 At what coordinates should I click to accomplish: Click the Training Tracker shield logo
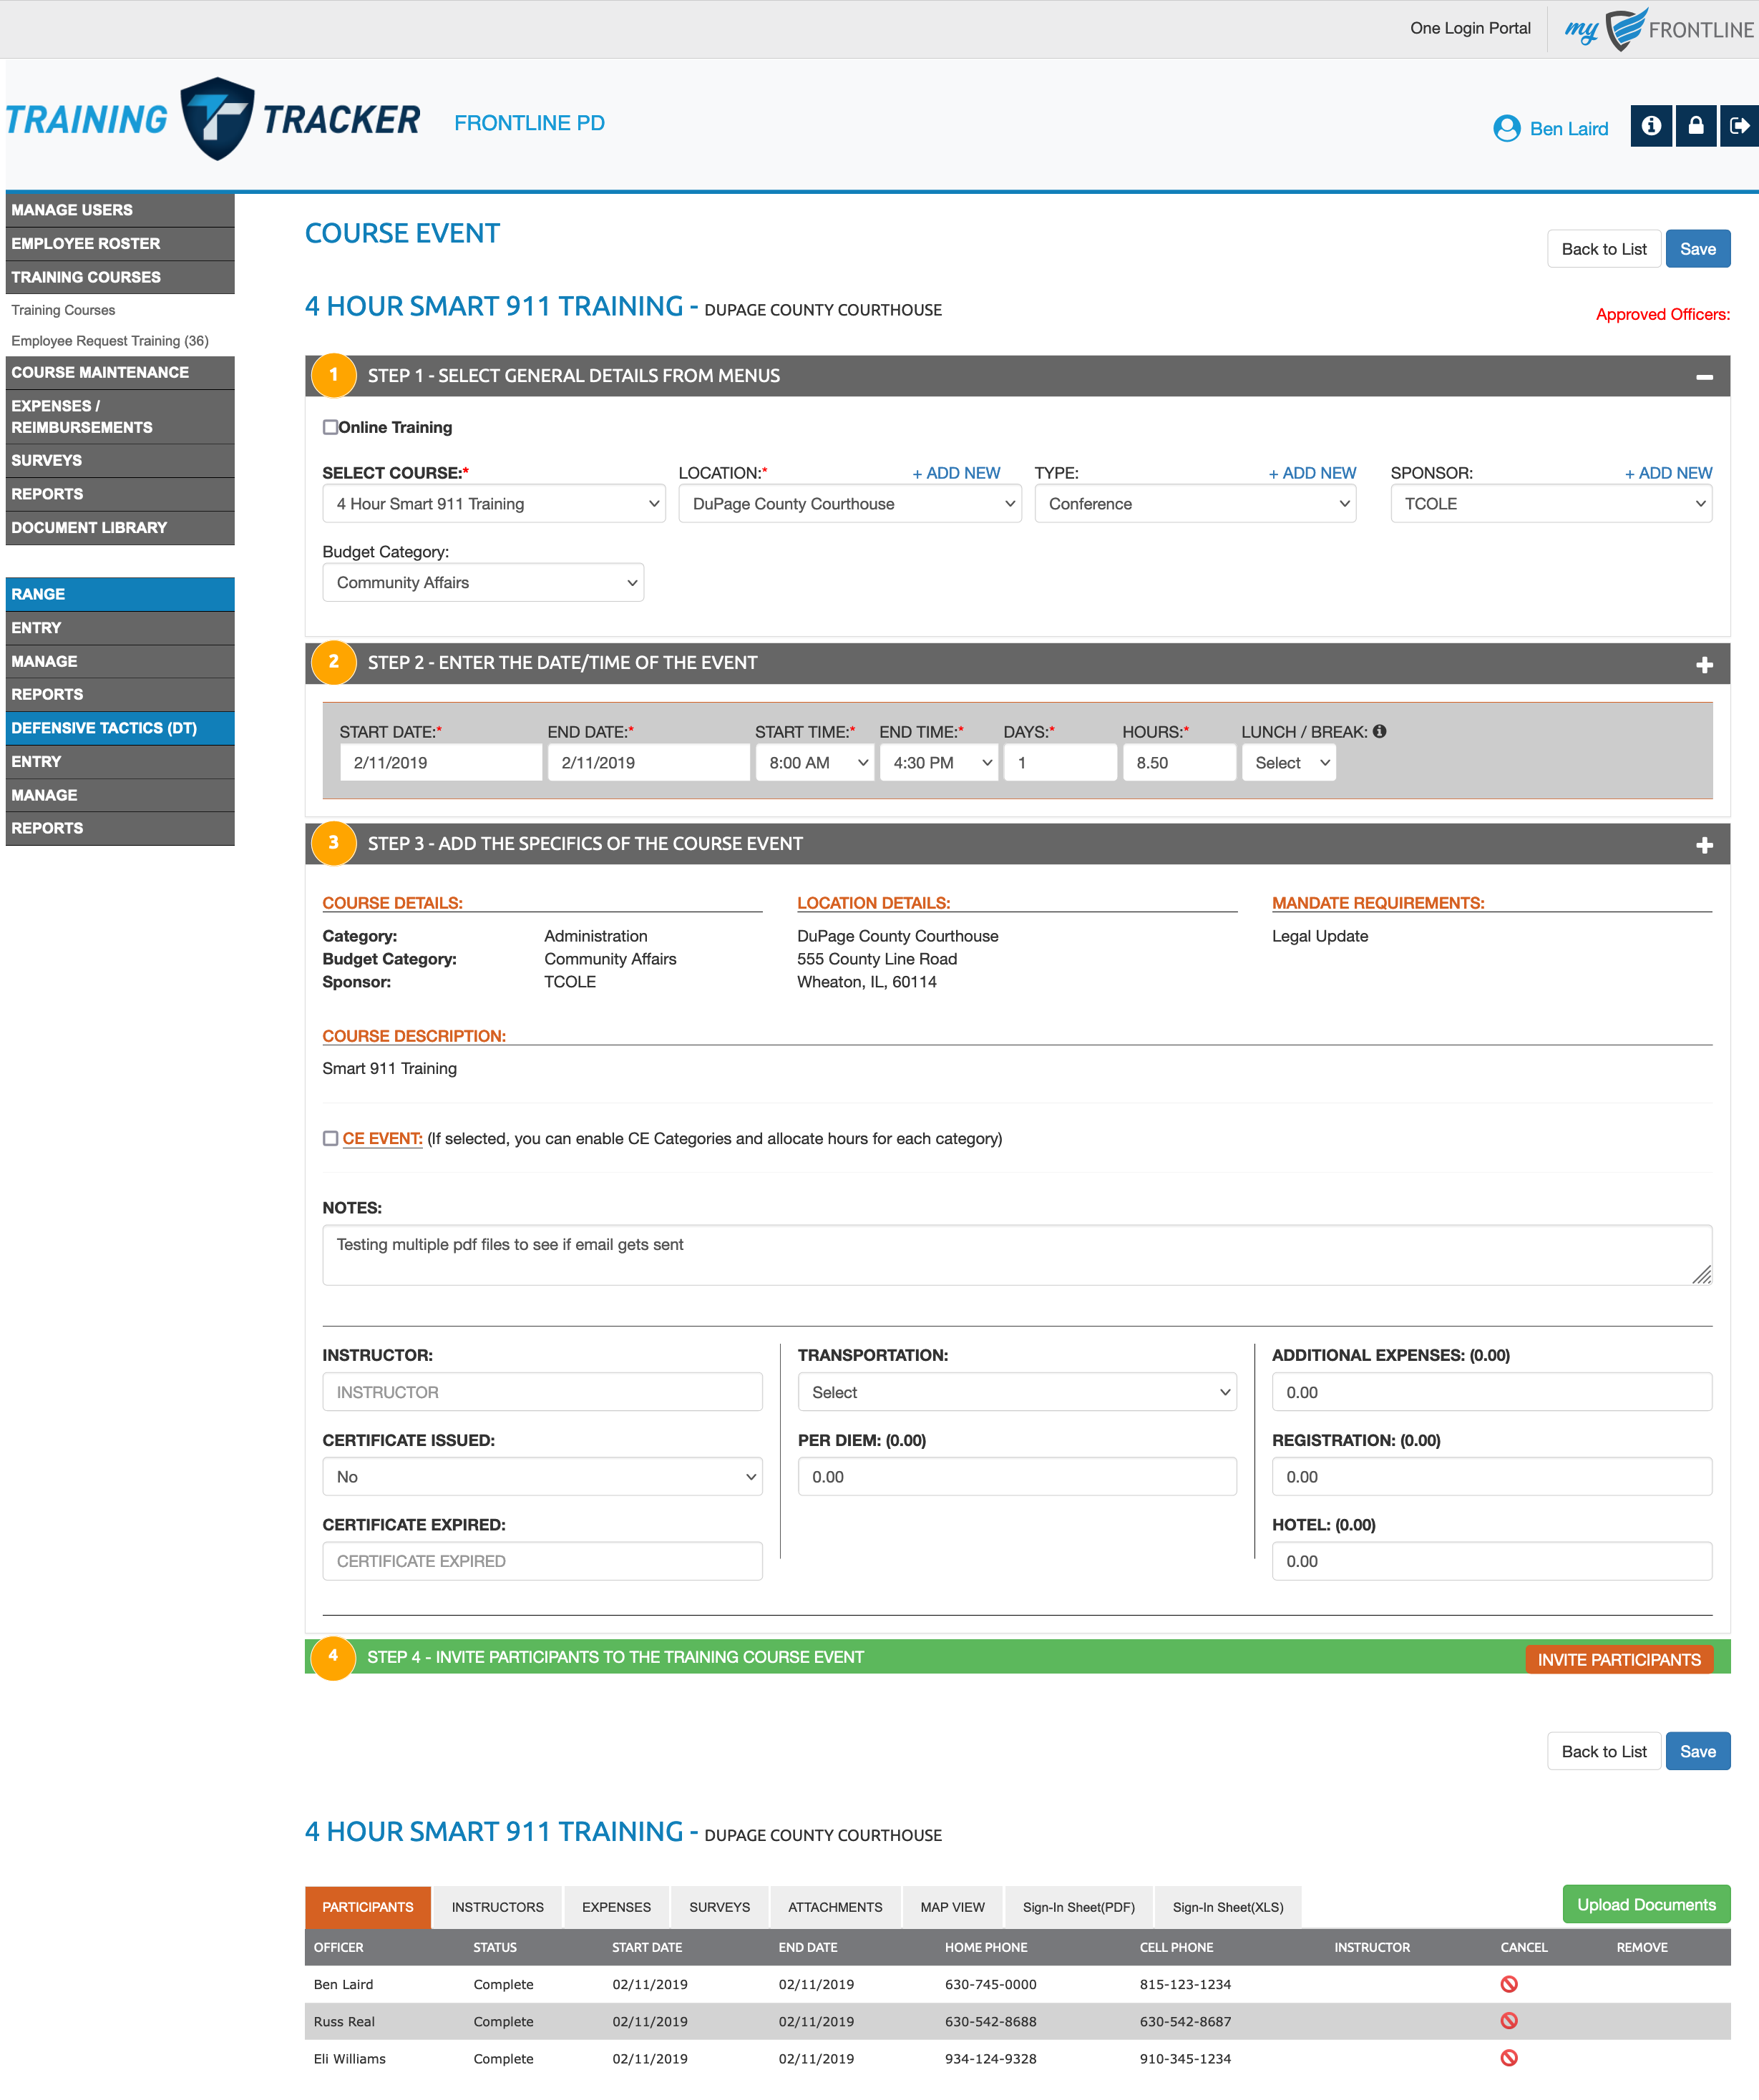217,119
